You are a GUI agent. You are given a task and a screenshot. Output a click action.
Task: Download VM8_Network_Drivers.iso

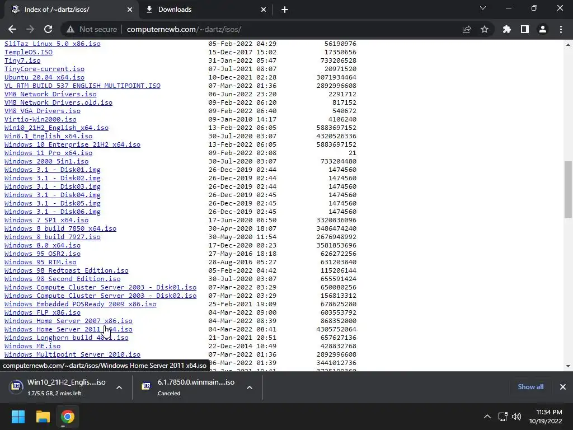pyautogui.click(x=50, y=94)
